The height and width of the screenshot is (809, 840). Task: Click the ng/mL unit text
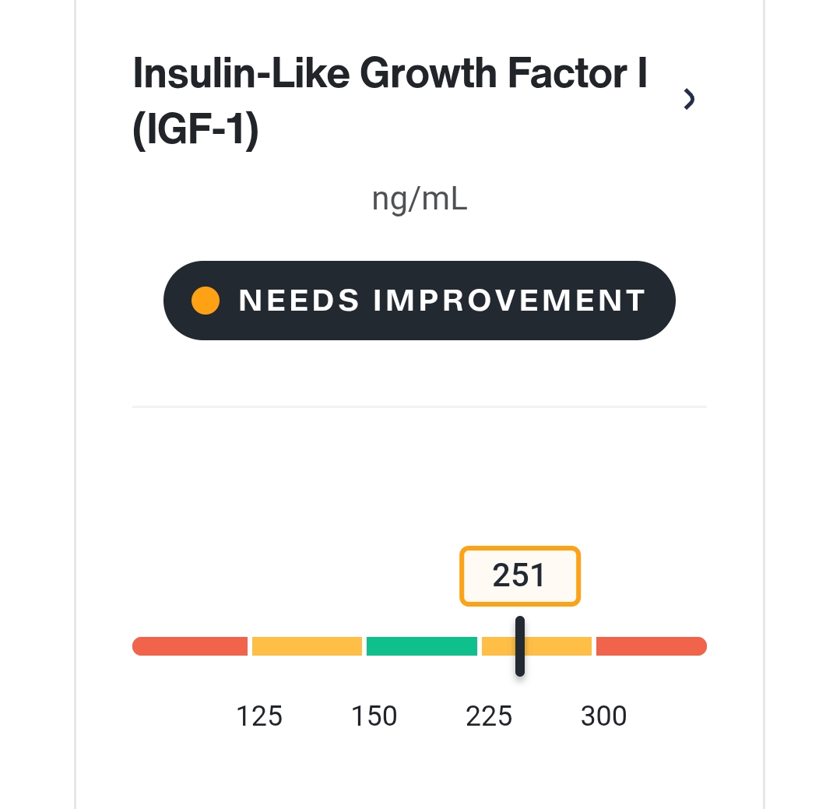click(x=420, y=200)
